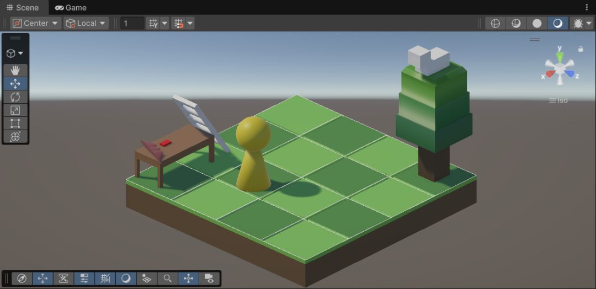Viewport: 596px width, 289px height.
Task: Click the green Y axis cone on gizmo
Action: coord(560,57)
